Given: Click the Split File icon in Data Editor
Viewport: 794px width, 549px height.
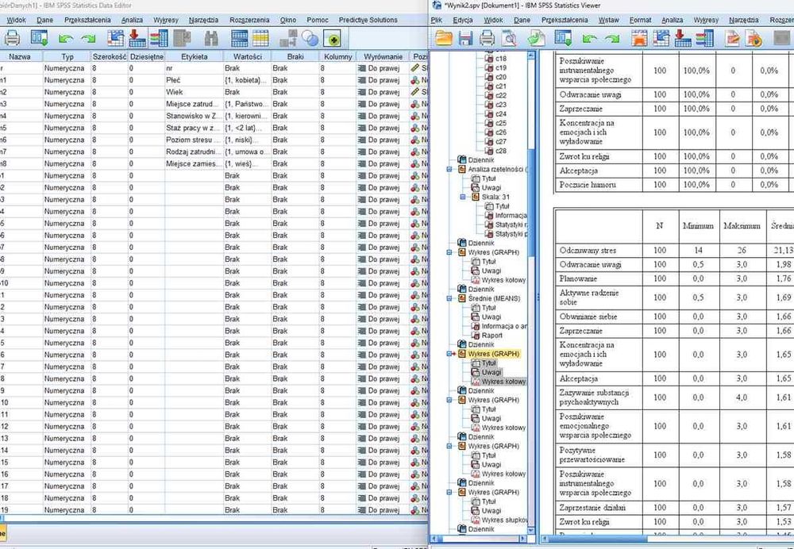Looking at the screenshot, I should (x=288, y=38).
